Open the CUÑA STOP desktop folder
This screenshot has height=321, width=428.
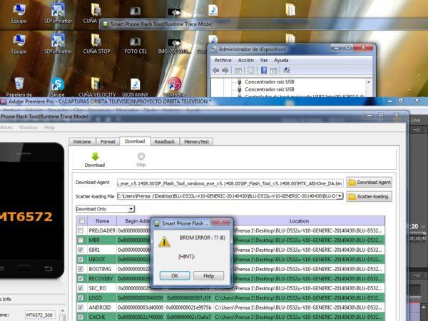coord(96,44)
